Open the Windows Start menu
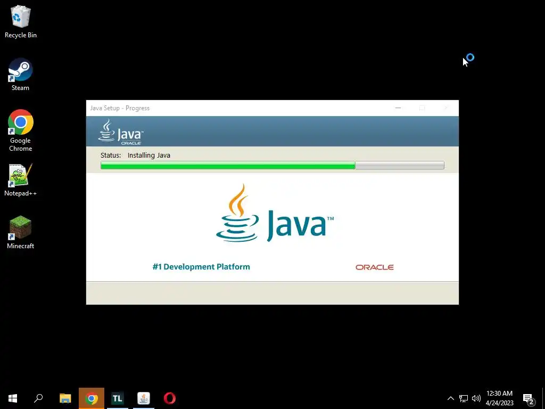 [13, 398]
